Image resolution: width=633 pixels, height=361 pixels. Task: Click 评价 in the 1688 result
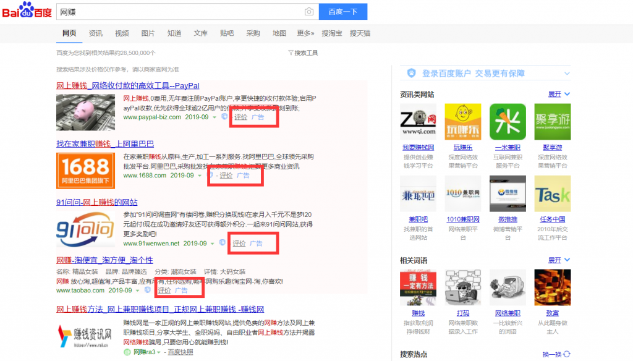[x=226, y=176]
